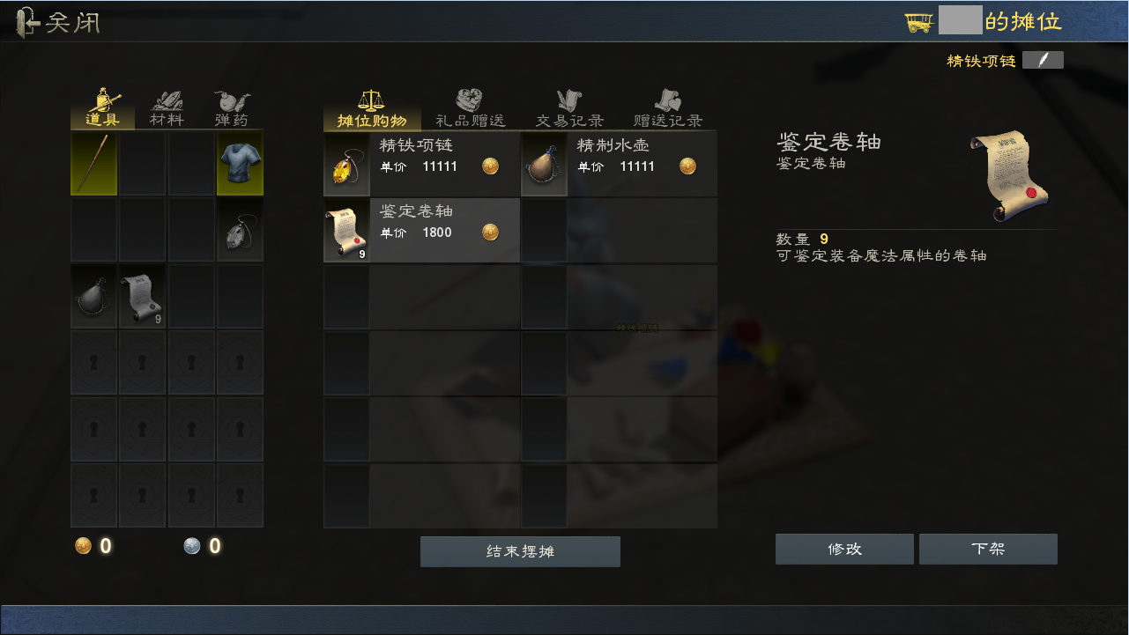Click the 结束摆摊 button

point(520,551)
